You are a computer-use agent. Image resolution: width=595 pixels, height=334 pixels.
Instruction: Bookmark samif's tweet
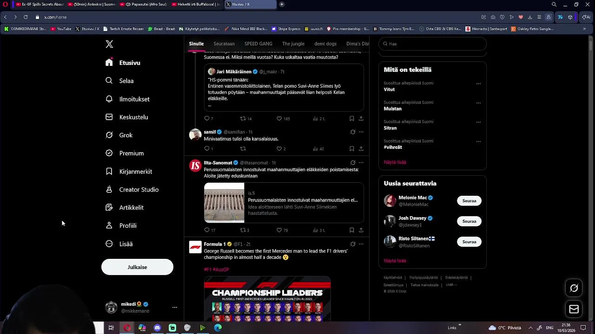(x=352, y=148)
